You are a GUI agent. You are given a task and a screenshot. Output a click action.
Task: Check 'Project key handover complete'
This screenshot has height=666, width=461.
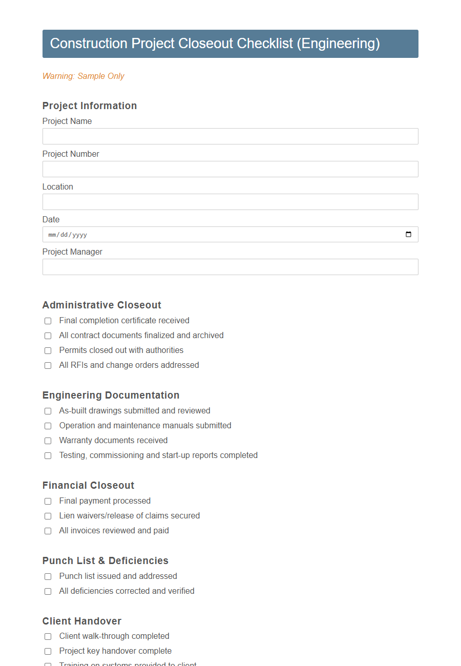click(x=48, y=651)
